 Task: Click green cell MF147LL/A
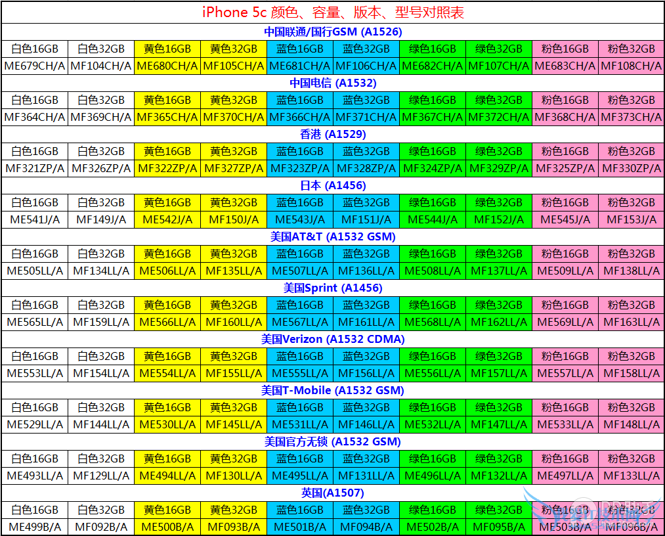pos(499,425)
